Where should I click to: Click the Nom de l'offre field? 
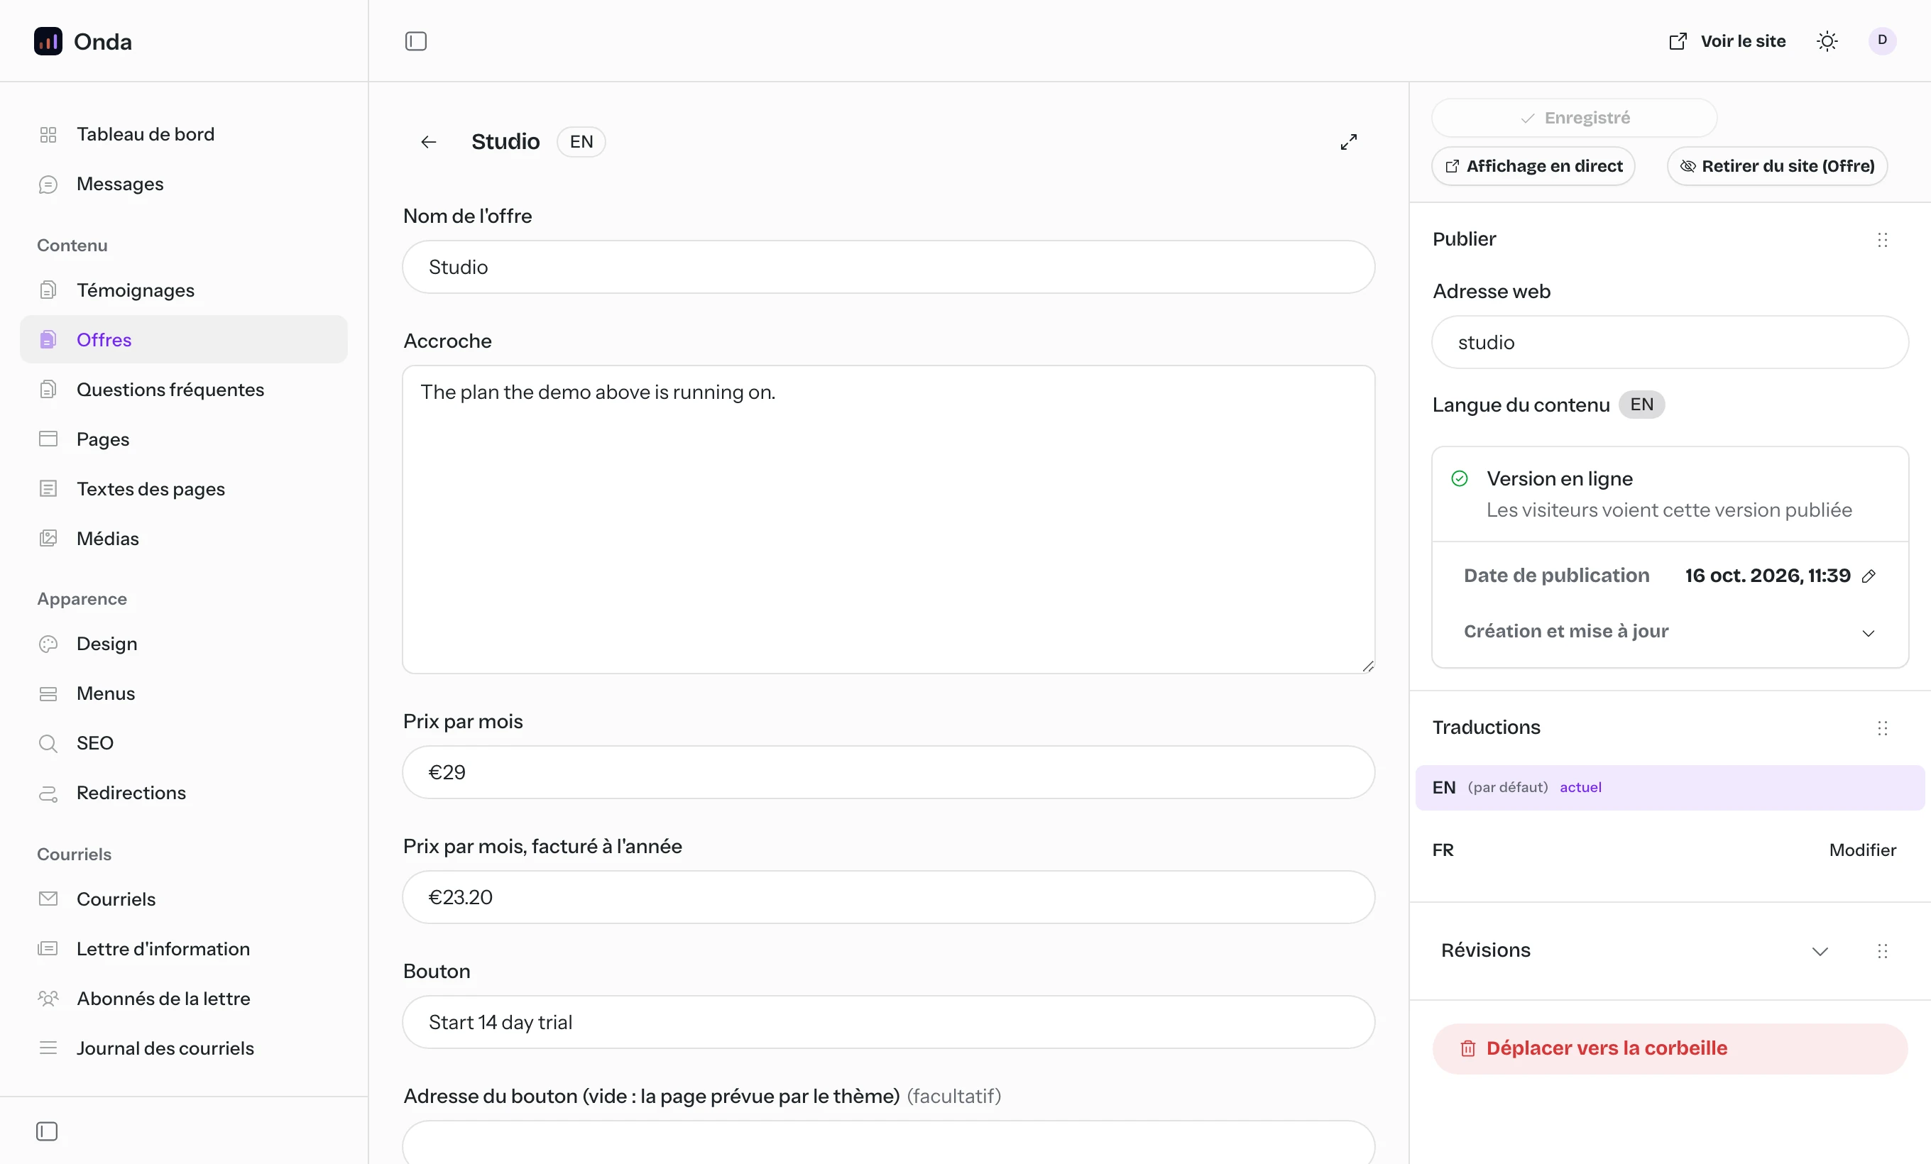tap(888, 267)
